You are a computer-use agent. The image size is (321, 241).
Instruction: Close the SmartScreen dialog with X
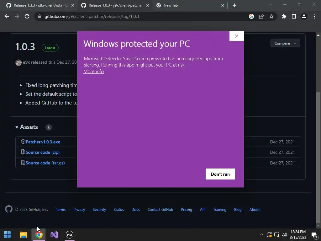(x=236, y=36)
